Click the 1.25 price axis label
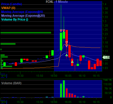This screenshot has width=113, height=104. (x=105, y=30)
